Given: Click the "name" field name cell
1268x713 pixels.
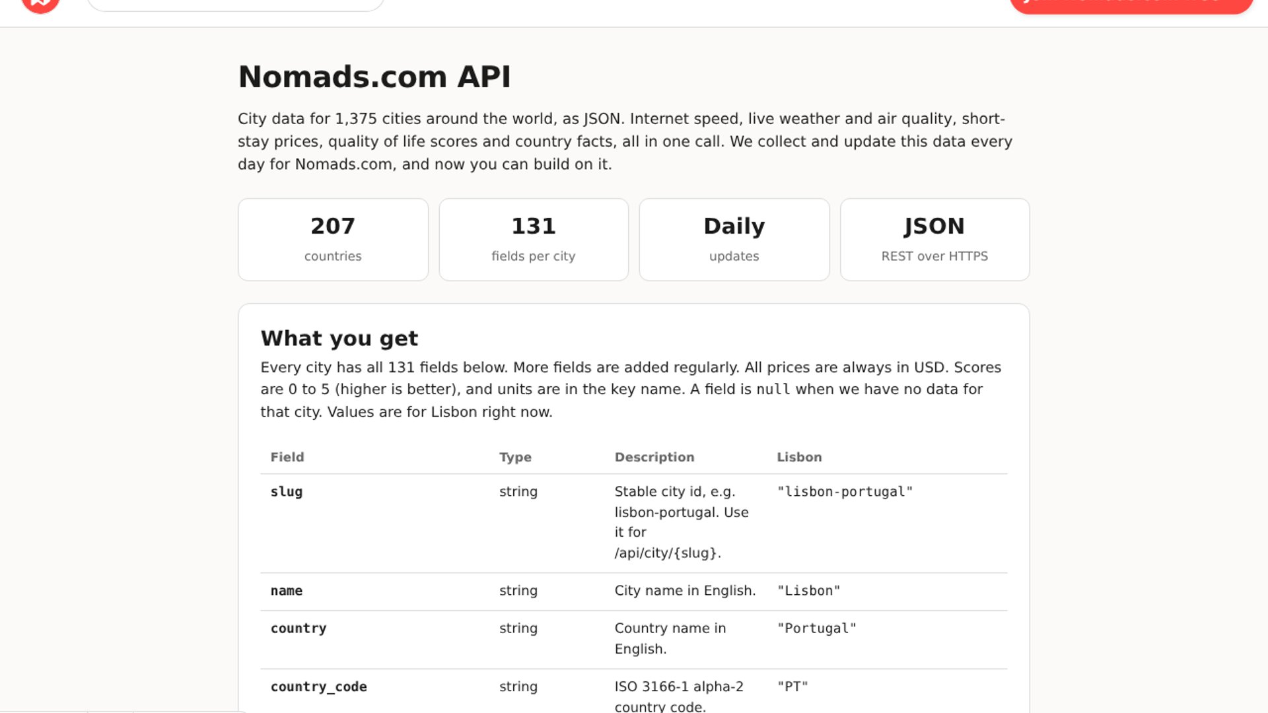Looking at the screenshot, I should tap(287, 591).
